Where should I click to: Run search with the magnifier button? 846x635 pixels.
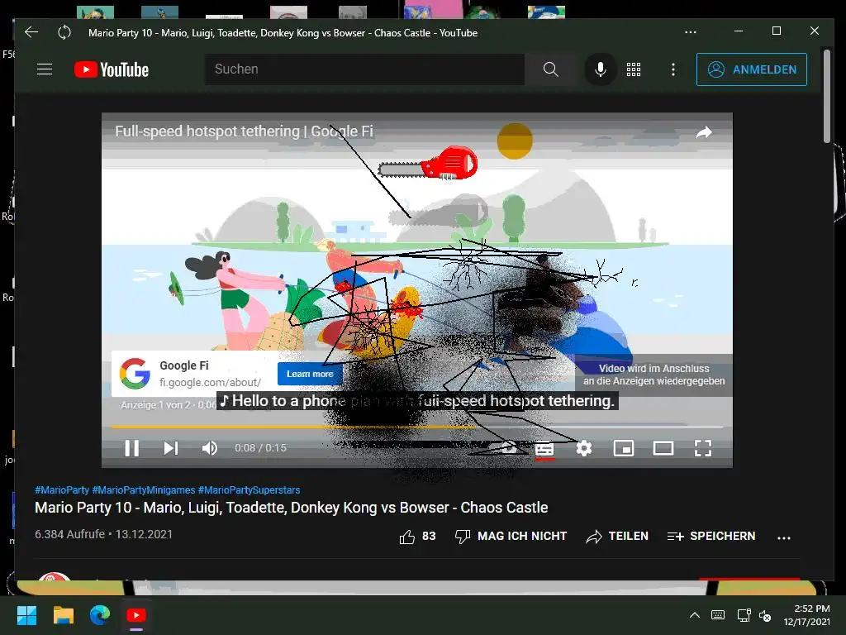(x=551, y=69)
